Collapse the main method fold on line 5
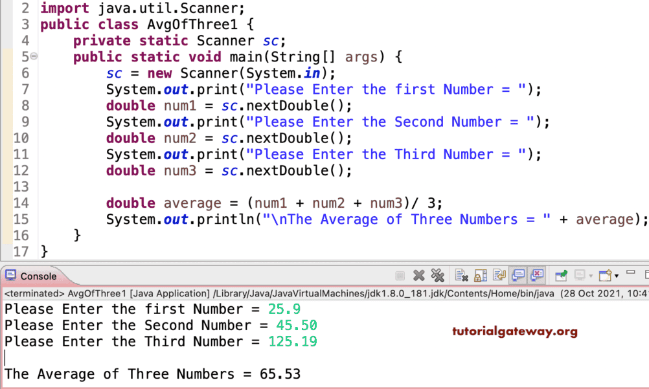 pos(34,57)
